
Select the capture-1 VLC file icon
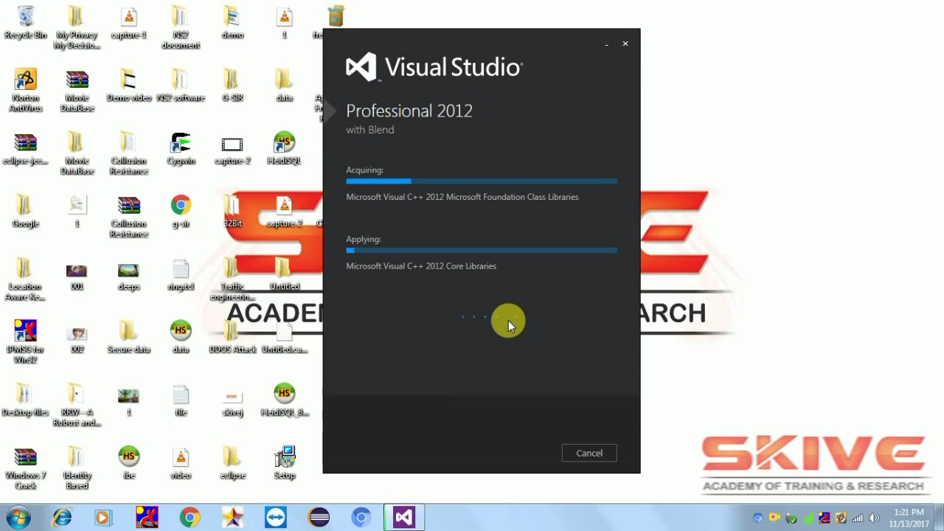(x=129, y=24)
